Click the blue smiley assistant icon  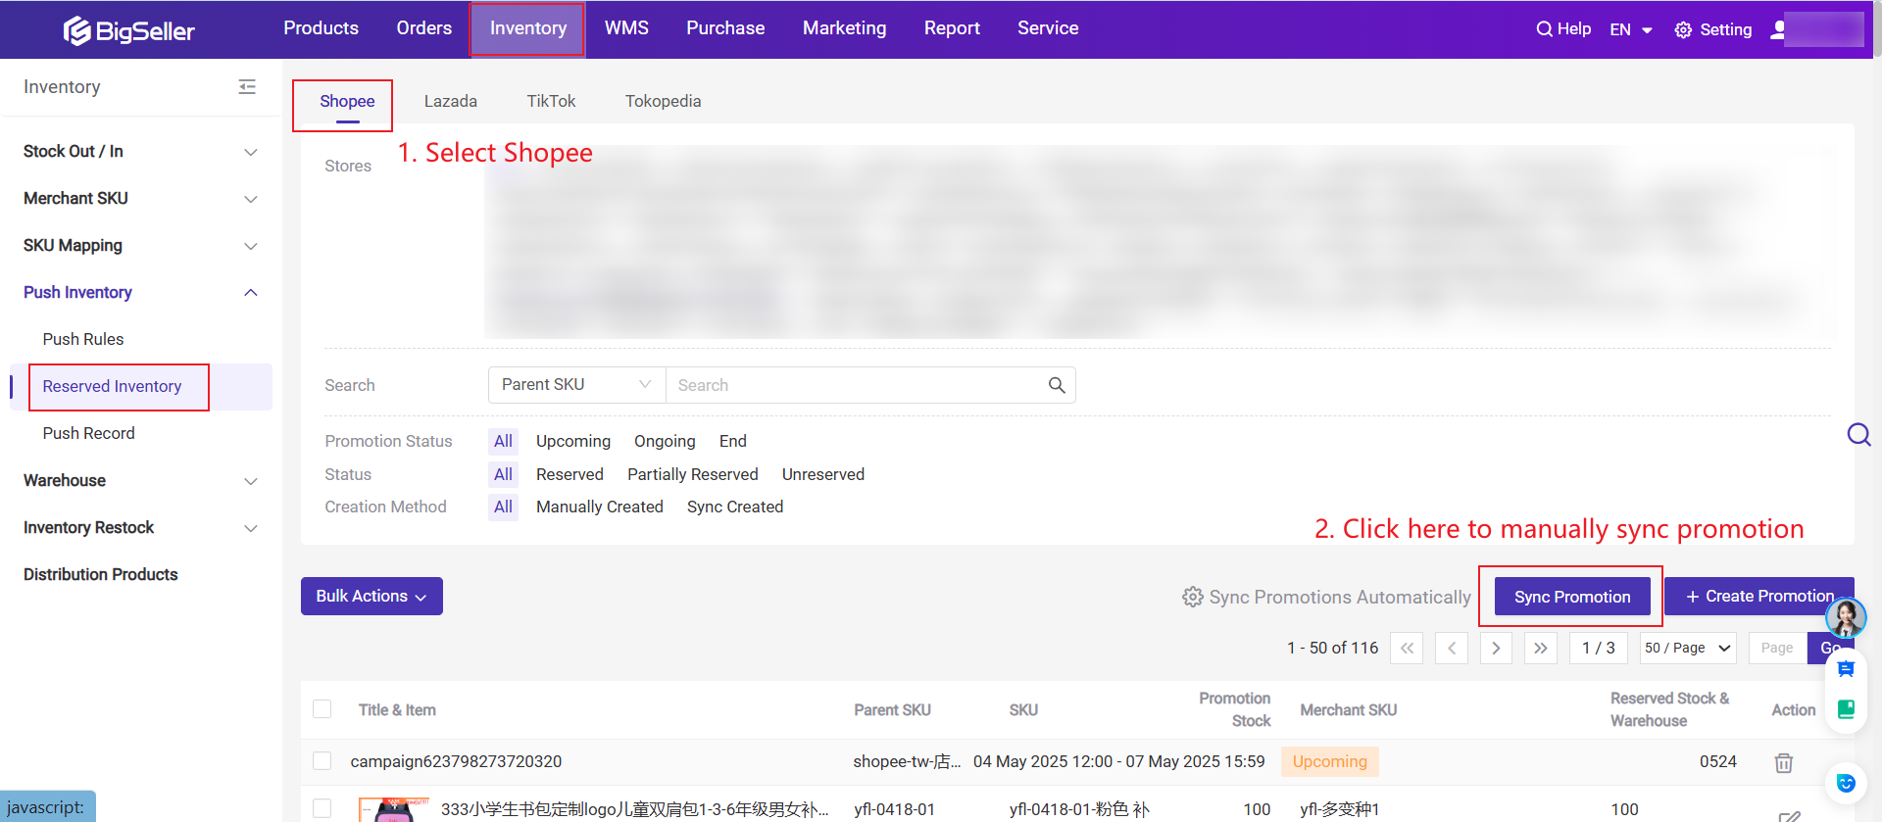coord(1846,783)
